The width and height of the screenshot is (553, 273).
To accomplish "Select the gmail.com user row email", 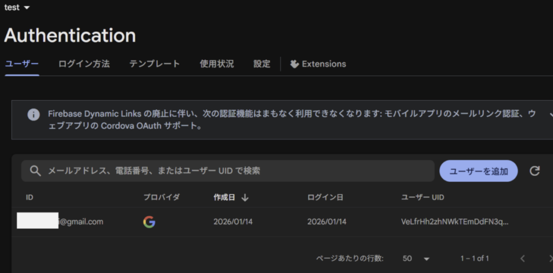I will (x=81, y=222).
